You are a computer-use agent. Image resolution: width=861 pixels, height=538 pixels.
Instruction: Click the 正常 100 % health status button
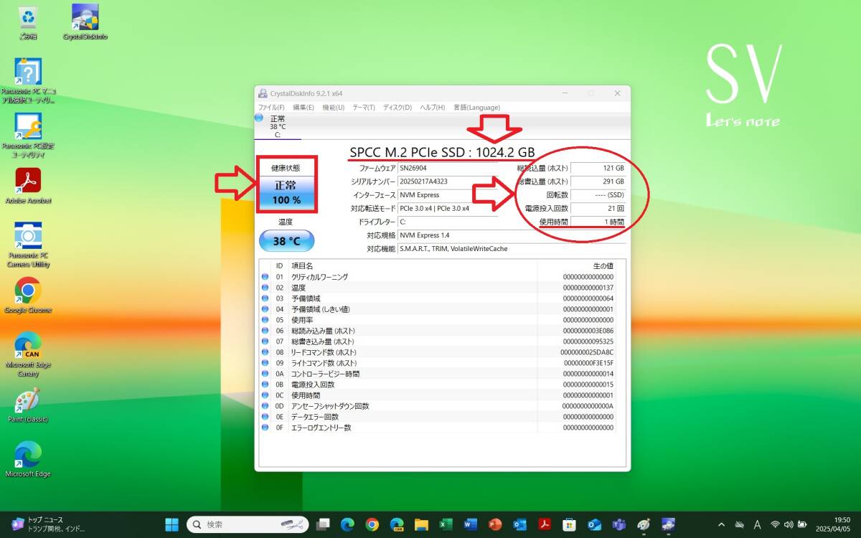pos(286,194)
